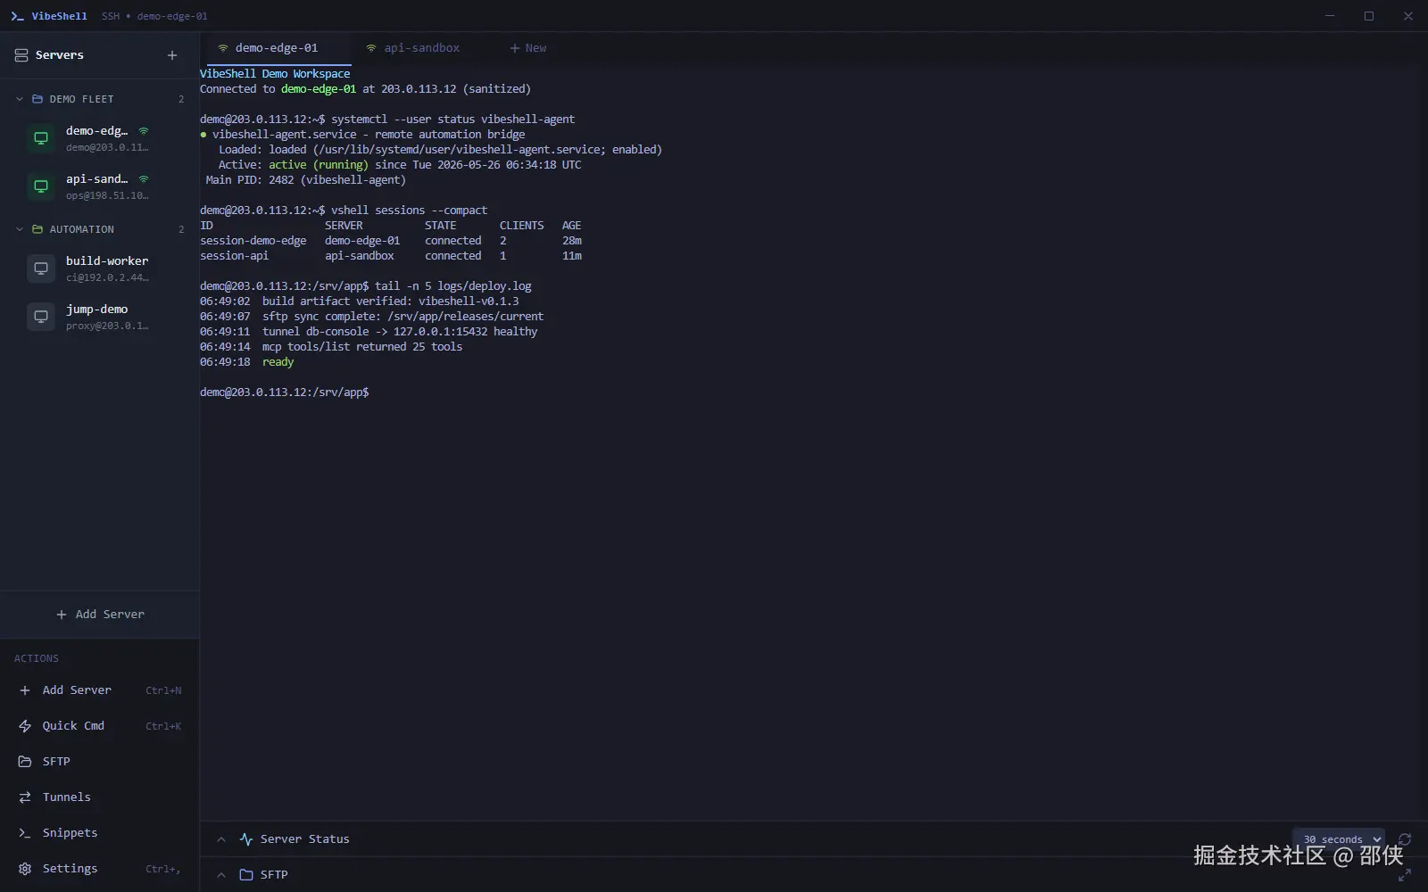The image size is (1428, 892).
Task: Click the build-worker server monitor icon
Action: point(41,268)
